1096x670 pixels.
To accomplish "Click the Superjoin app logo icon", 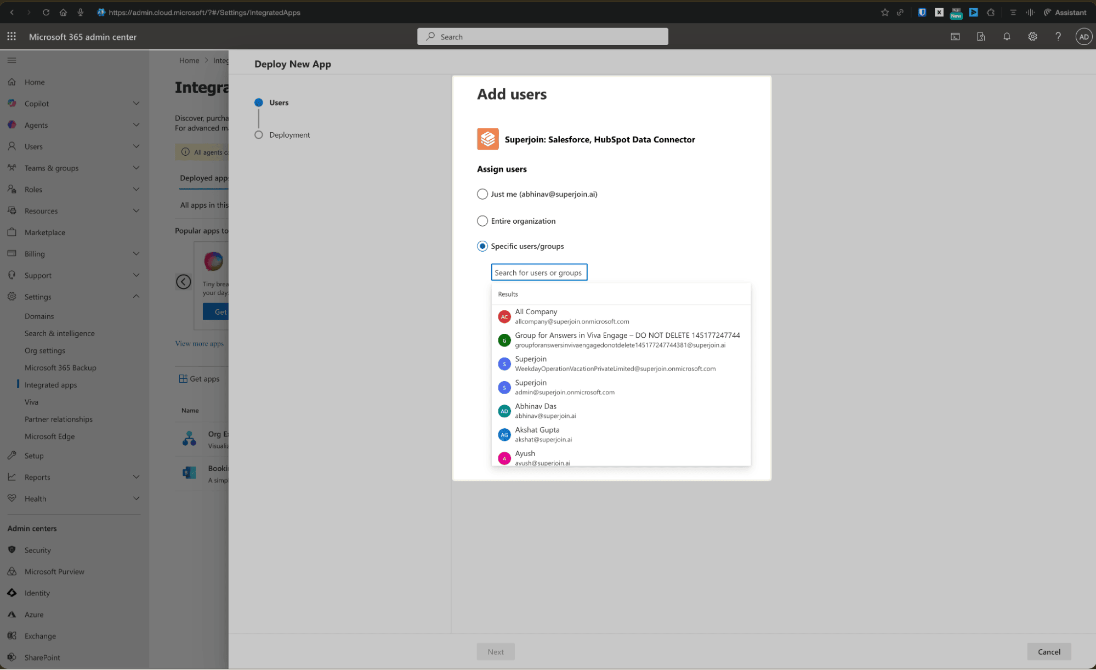I will click(487, 139).
